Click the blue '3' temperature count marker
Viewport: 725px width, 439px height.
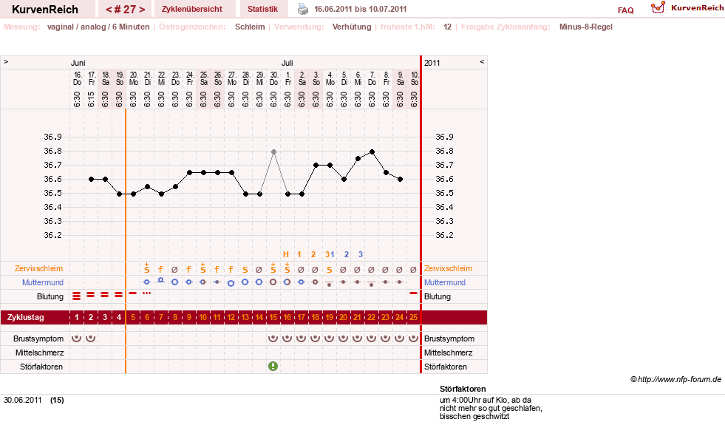point(361,254)
